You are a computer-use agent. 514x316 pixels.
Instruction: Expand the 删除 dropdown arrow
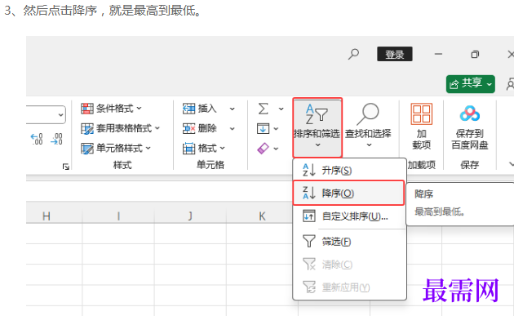click(x=232, y=129)
